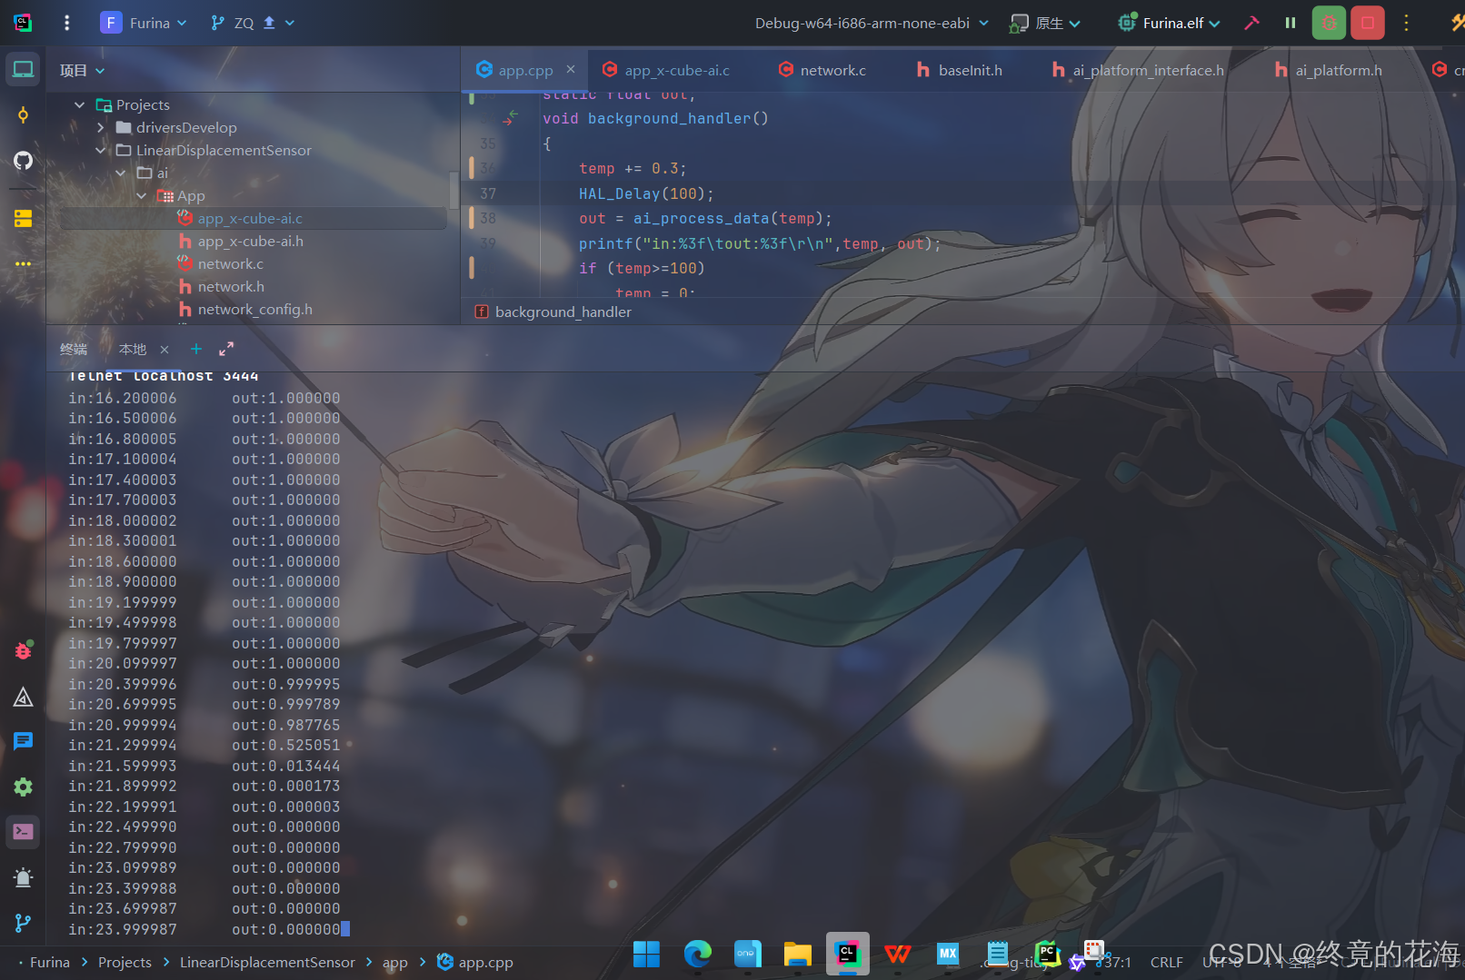Screen dimensions: 1465x980
Task: Open the Project tool window
Action: click(23, 69)
